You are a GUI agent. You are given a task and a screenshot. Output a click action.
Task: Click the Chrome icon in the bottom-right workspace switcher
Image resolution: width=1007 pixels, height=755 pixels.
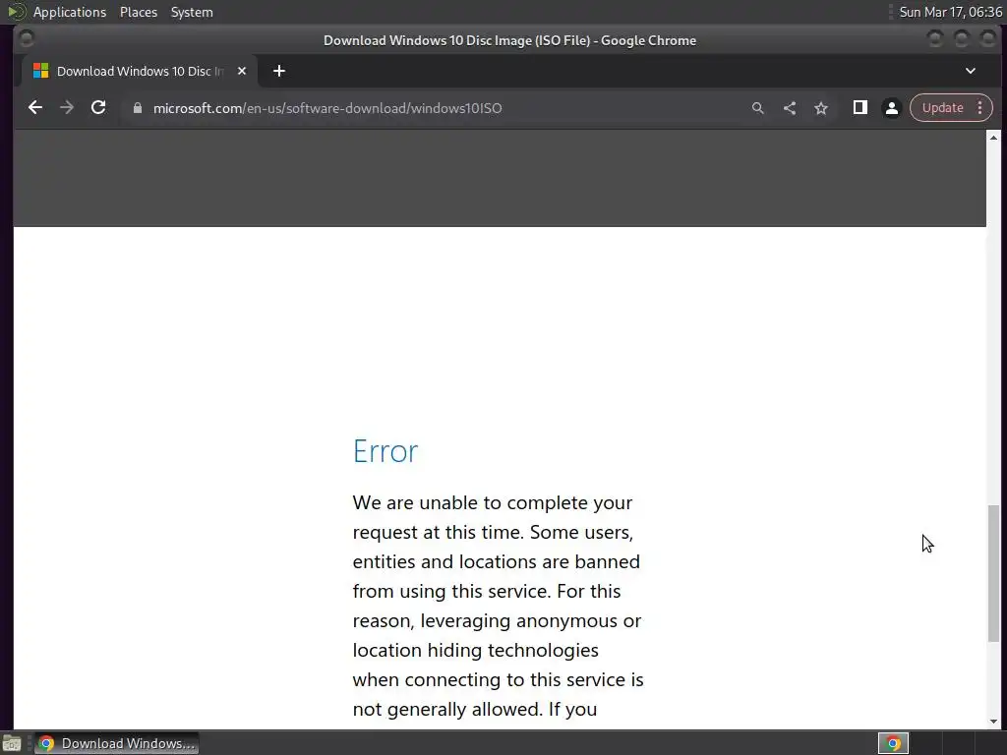point(893,743)
